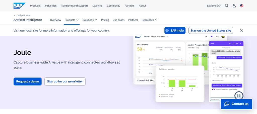The image size is (257, 114).
Task: Expand the Products sub-navigation dropdown
Action: (x=72, y=20)
